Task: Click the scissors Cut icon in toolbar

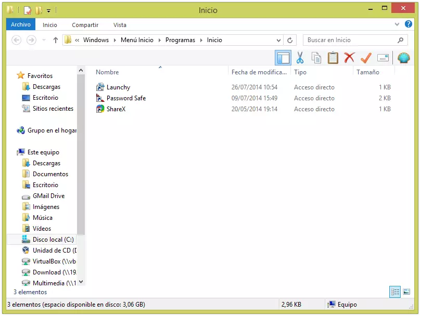Action: [x=300, y=58]
